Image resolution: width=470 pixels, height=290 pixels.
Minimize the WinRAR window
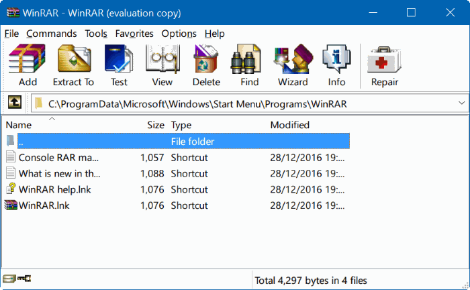point(373,13)
